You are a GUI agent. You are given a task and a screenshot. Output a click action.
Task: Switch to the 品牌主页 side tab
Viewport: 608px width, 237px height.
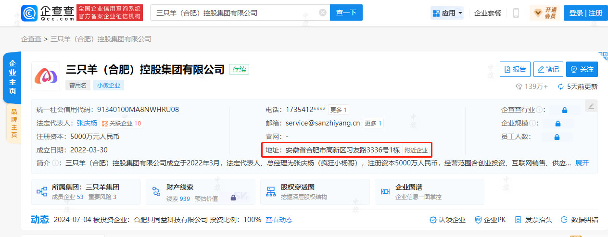(13, 124)
